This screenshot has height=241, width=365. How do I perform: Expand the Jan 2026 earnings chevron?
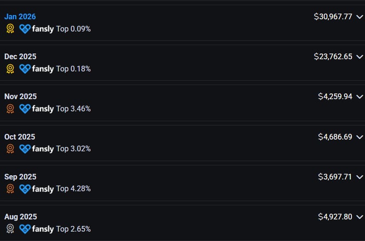359,17
